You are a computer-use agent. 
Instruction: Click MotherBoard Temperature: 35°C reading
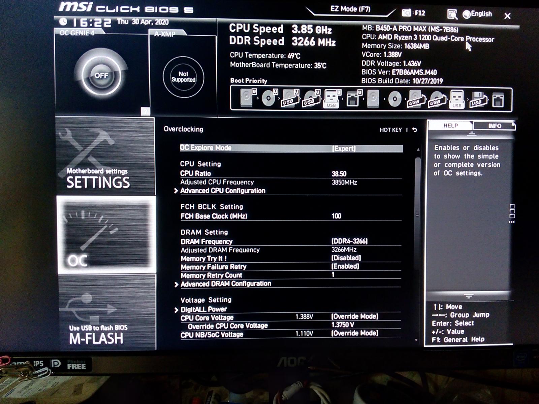tap(278, 65)
